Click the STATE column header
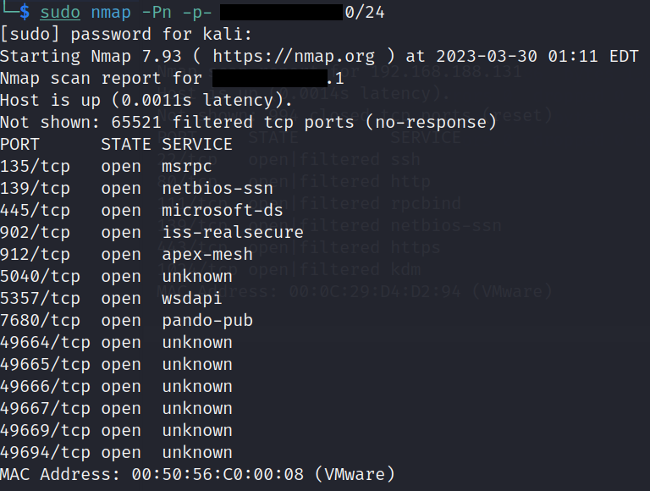This screenshot has height=491, width=650. pyautogui.click(x=126, y=144)
